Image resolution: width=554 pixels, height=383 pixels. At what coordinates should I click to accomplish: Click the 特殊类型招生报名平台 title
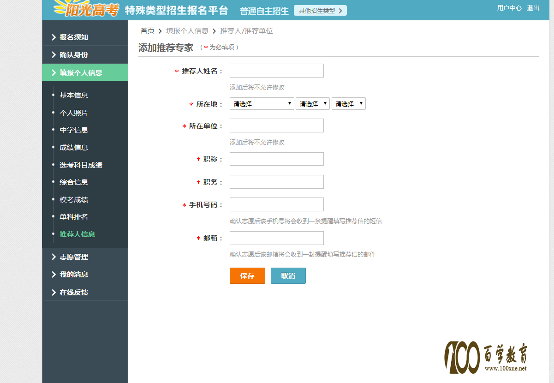[177, 10]
